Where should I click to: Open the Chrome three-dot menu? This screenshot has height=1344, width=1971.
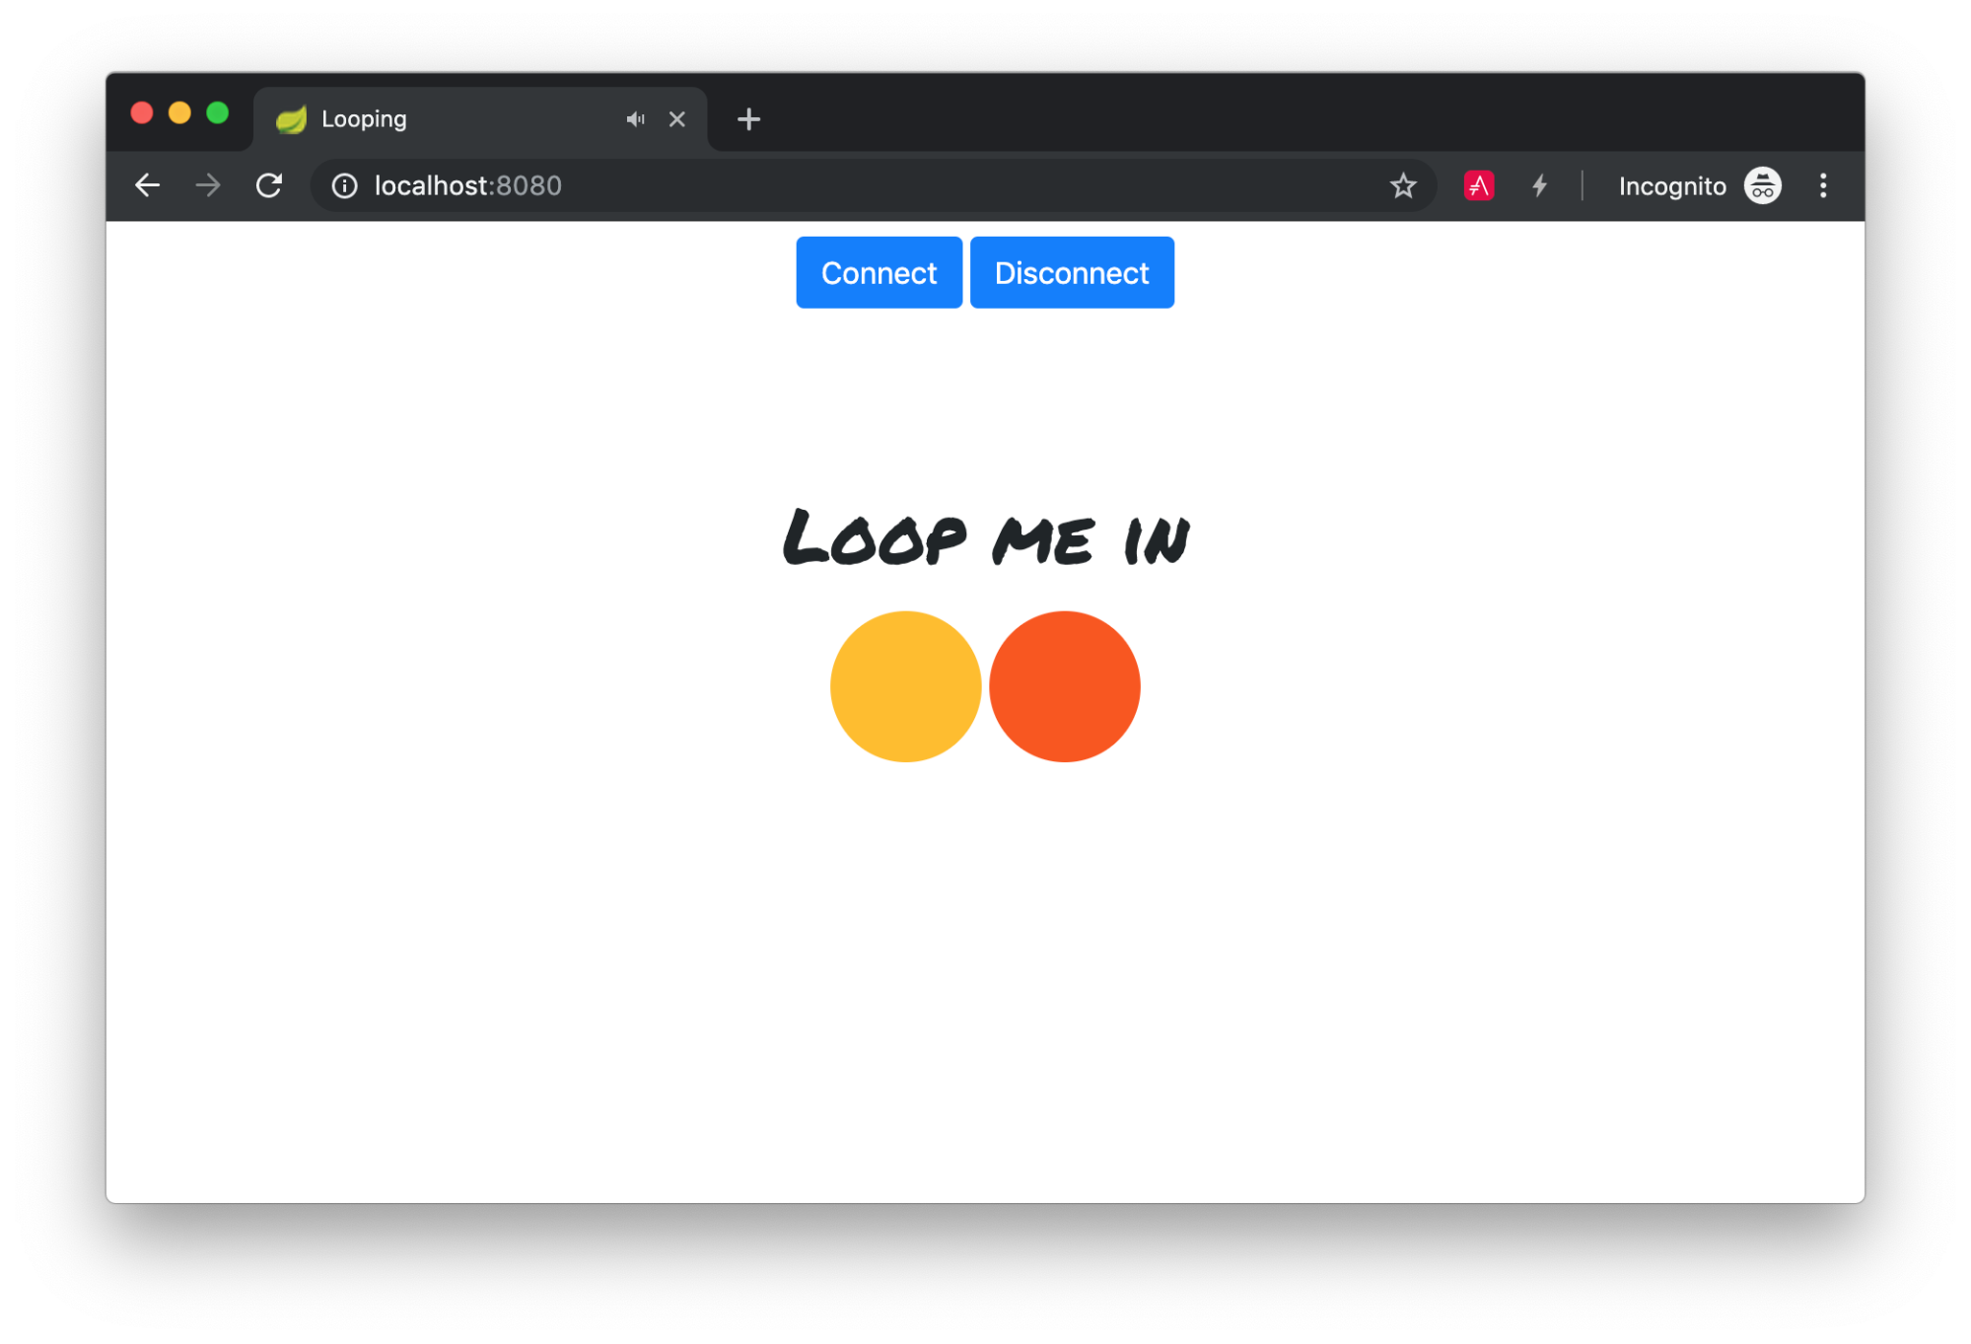[1823, 185]
